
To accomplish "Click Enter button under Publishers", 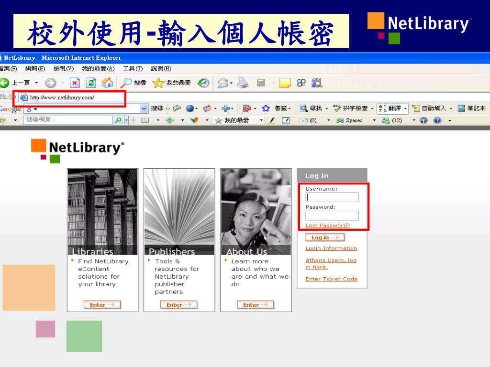I will click(179, 304).
